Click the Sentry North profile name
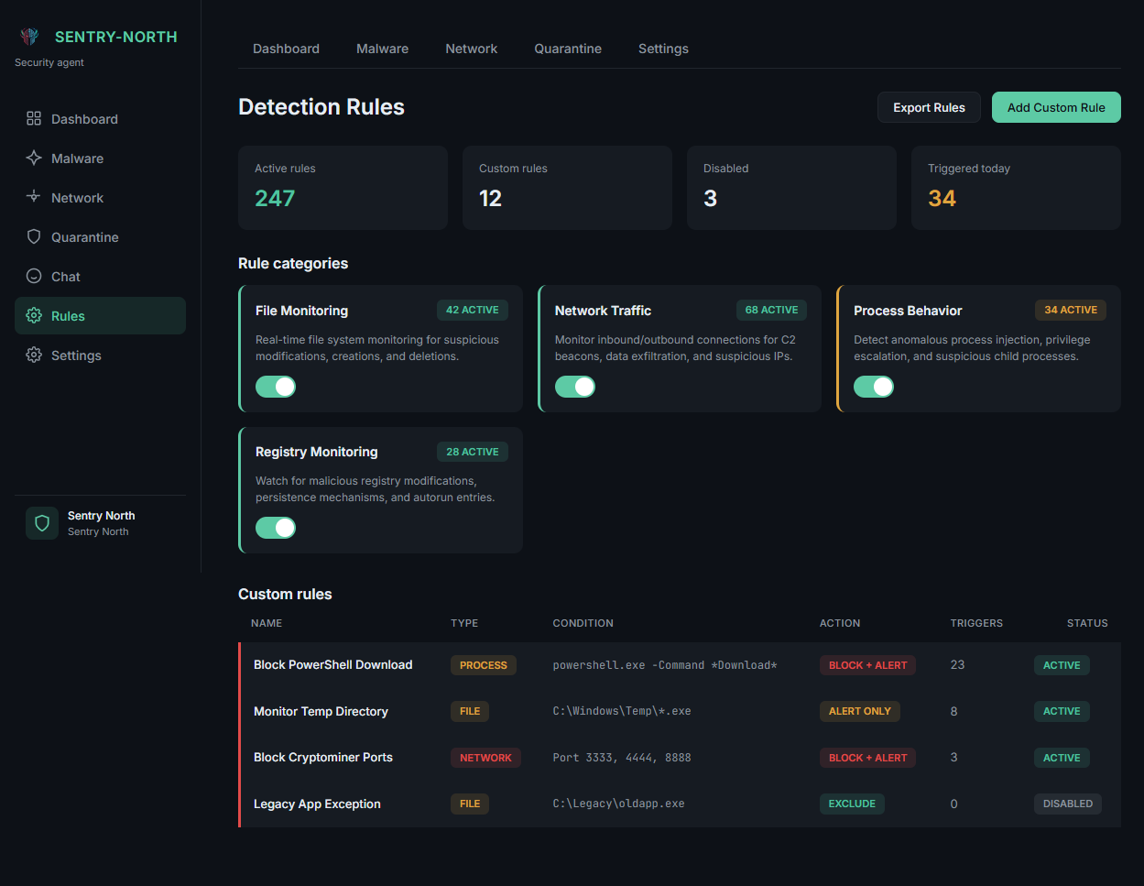 click(101, 516)
